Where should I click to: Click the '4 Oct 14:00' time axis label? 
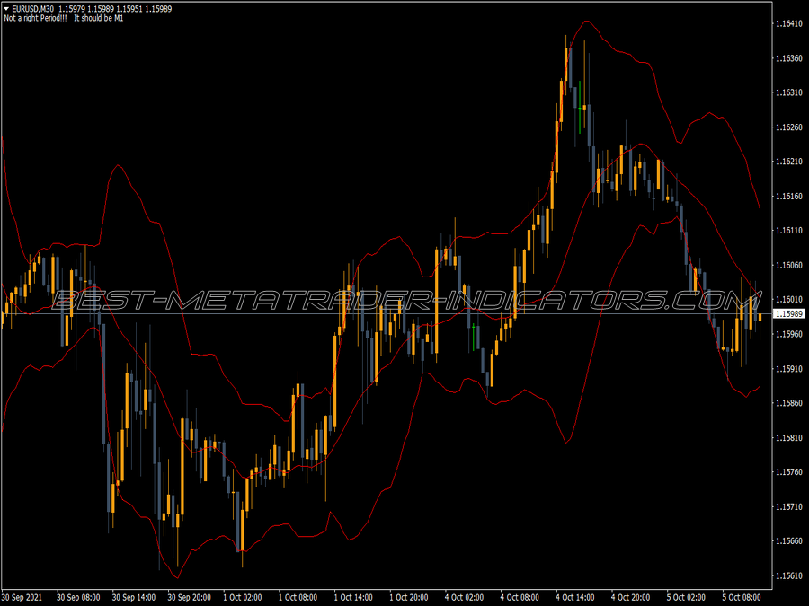tap(576, 594)
